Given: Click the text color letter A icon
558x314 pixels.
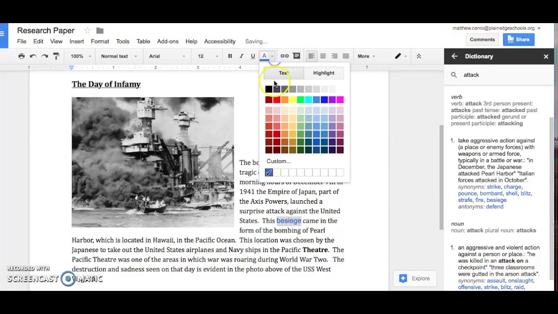Looking at the screenshot, I should [x=264, y=56].
